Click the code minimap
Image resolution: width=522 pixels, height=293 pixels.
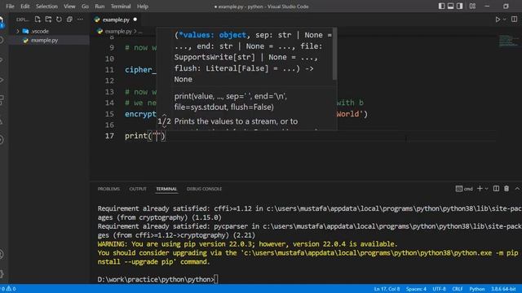click(508, 41)
